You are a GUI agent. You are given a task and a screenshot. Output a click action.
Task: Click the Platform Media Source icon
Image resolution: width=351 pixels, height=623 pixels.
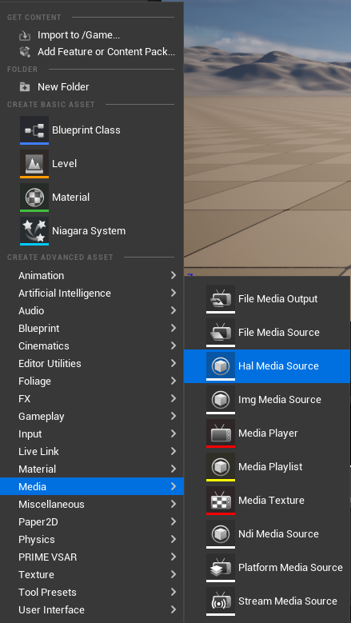pyautogui.click(x=221, y=567)
